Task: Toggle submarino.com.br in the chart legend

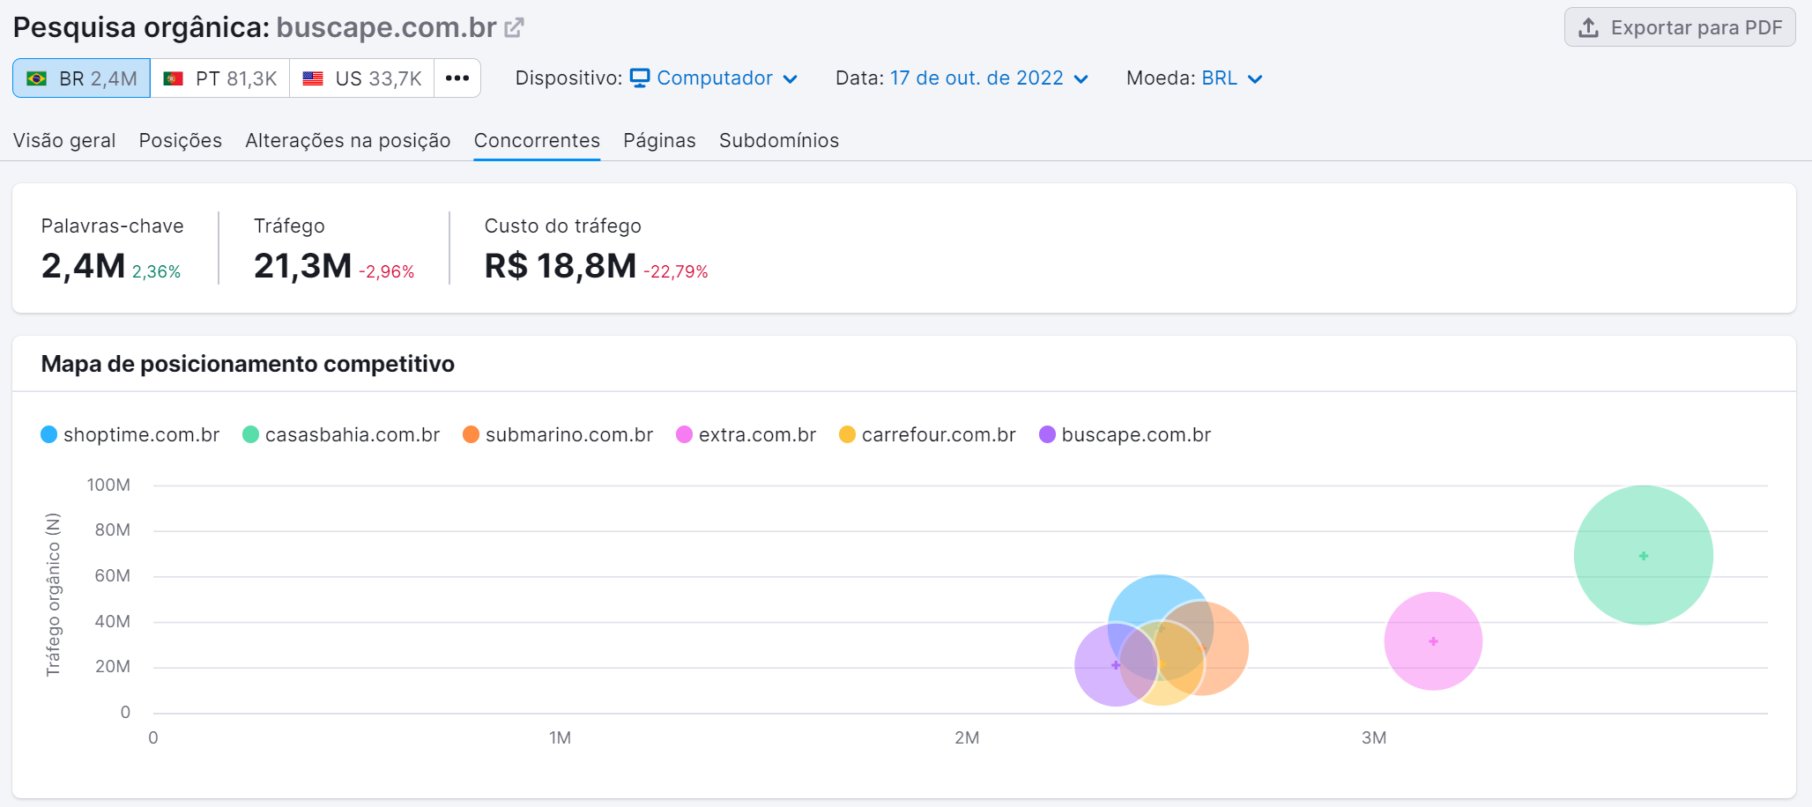Action: 472,434
